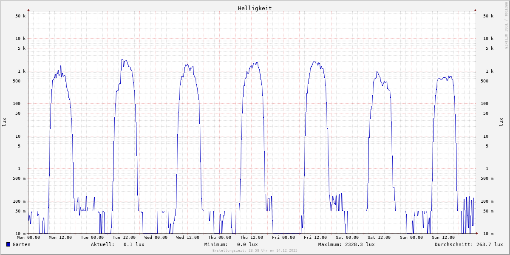The width and height of the screenshot is (510, 255).
Task: Click the 10 m label on right axis
Action: coord(488,234)
